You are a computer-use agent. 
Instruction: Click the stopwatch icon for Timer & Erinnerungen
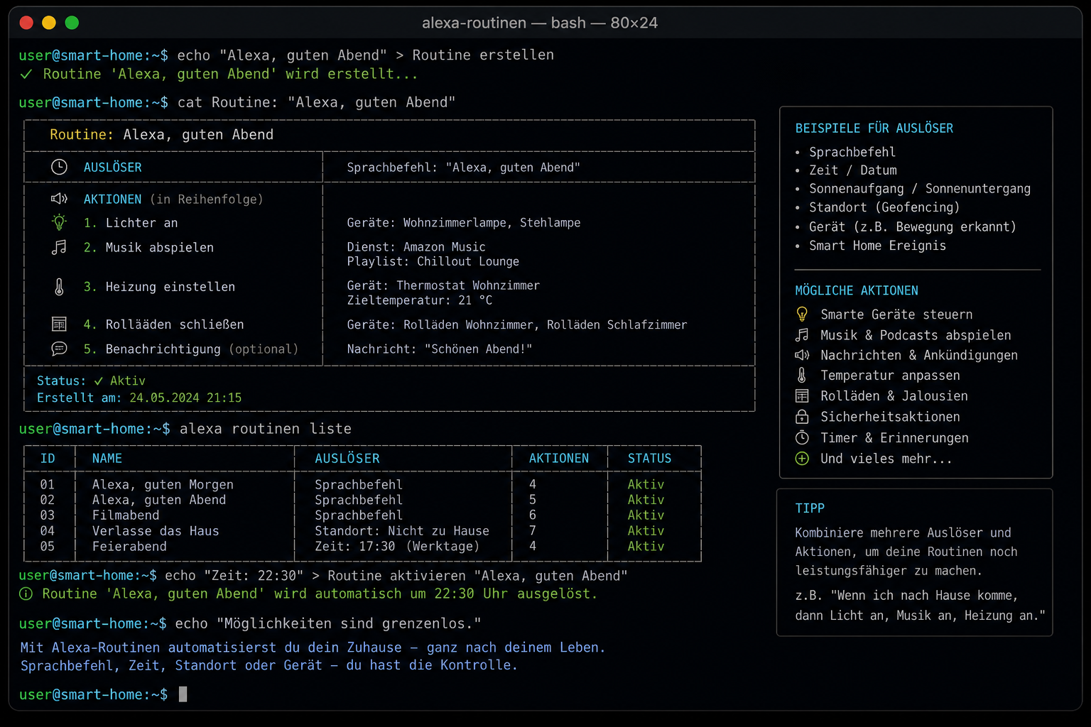[802, 437]
